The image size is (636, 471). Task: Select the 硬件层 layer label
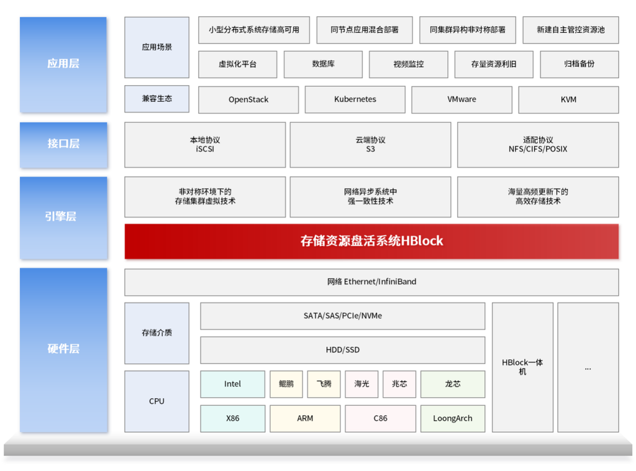click(x=63, y=349)
